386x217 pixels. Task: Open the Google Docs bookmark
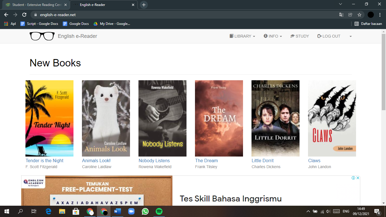coord(76,24)
